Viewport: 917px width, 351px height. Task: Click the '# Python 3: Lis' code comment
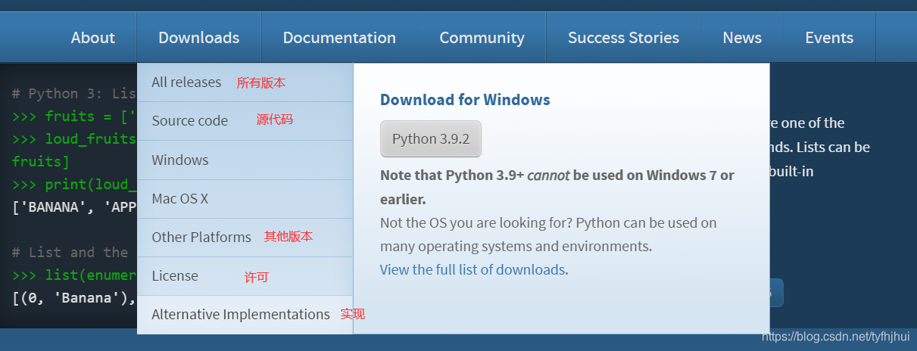[x=74, y=94]
